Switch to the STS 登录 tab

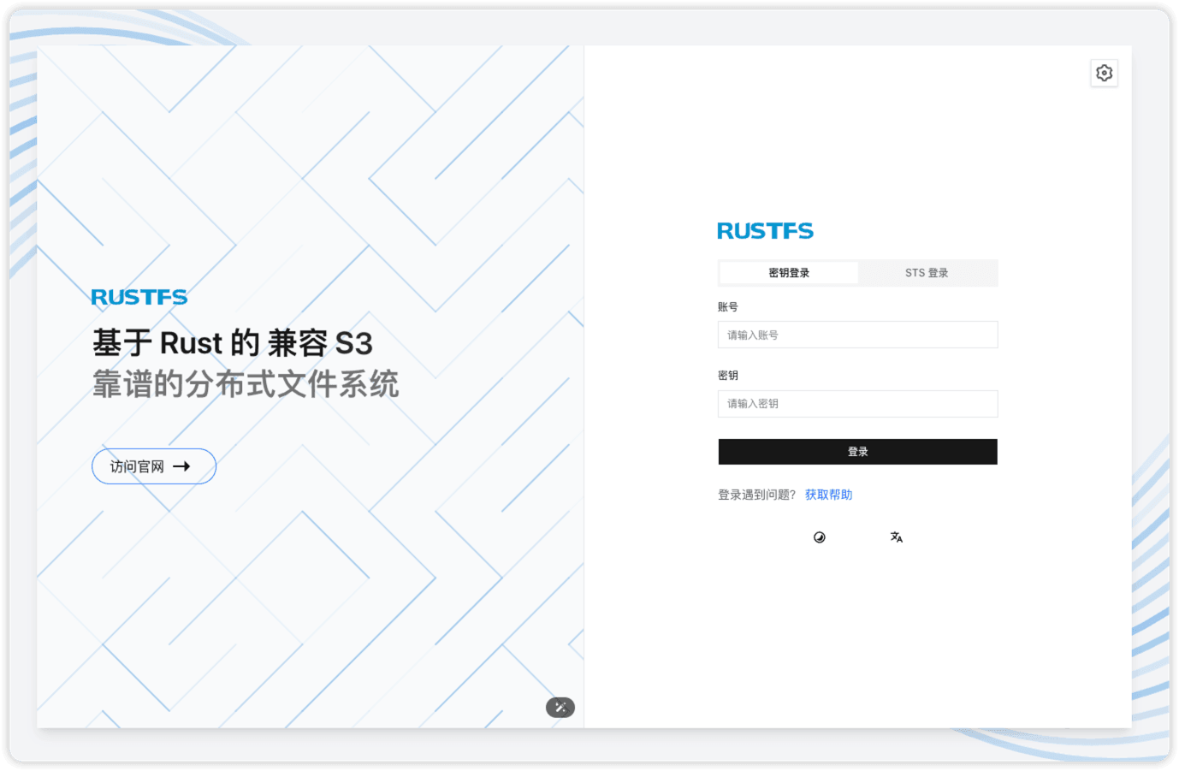927,272
